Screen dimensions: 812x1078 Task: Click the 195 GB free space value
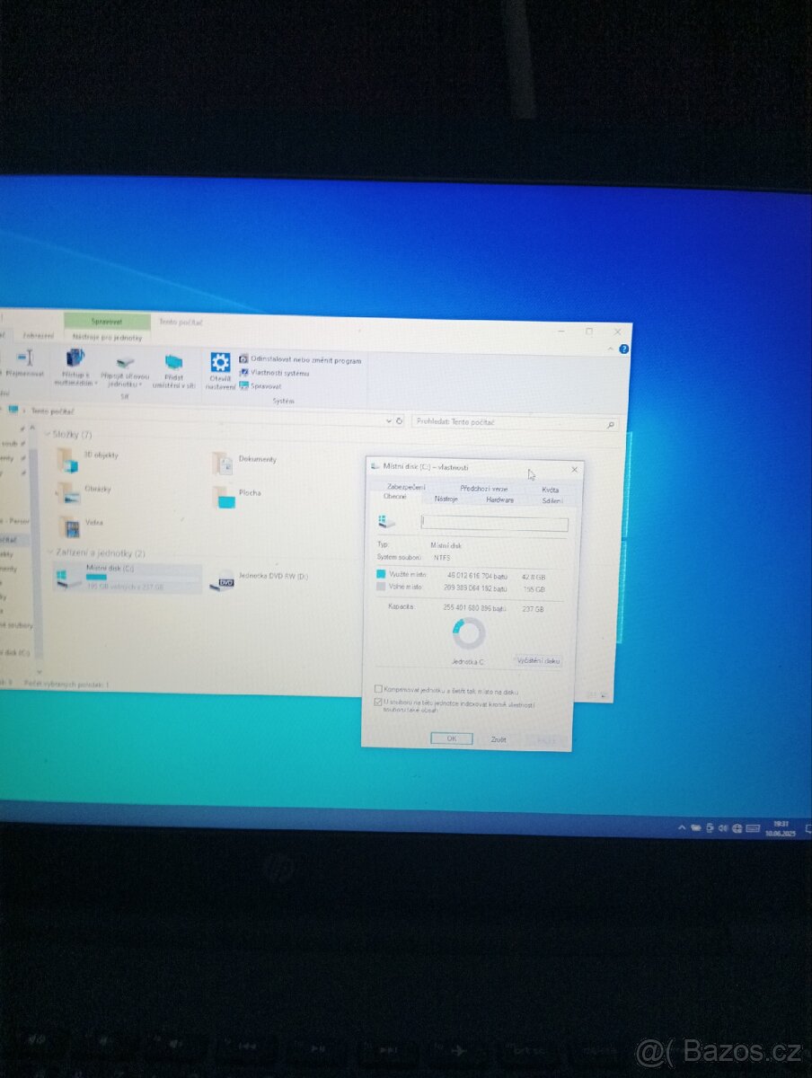pyautogui.click(x=534, y=589)
